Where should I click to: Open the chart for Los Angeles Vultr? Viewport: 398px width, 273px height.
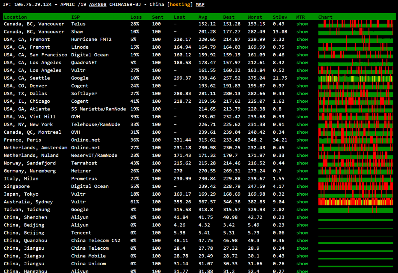coord(356,70)
